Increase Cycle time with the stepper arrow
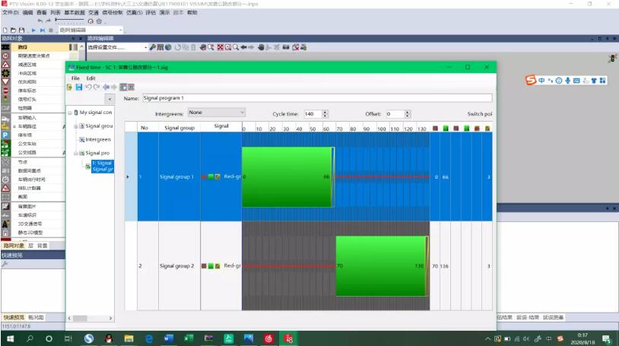619x346 pixels. coord(325,112)
